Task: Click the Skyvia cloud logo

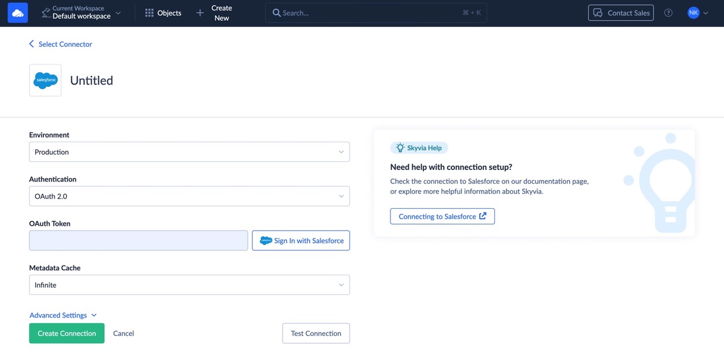Action: (x=17, y=12)
